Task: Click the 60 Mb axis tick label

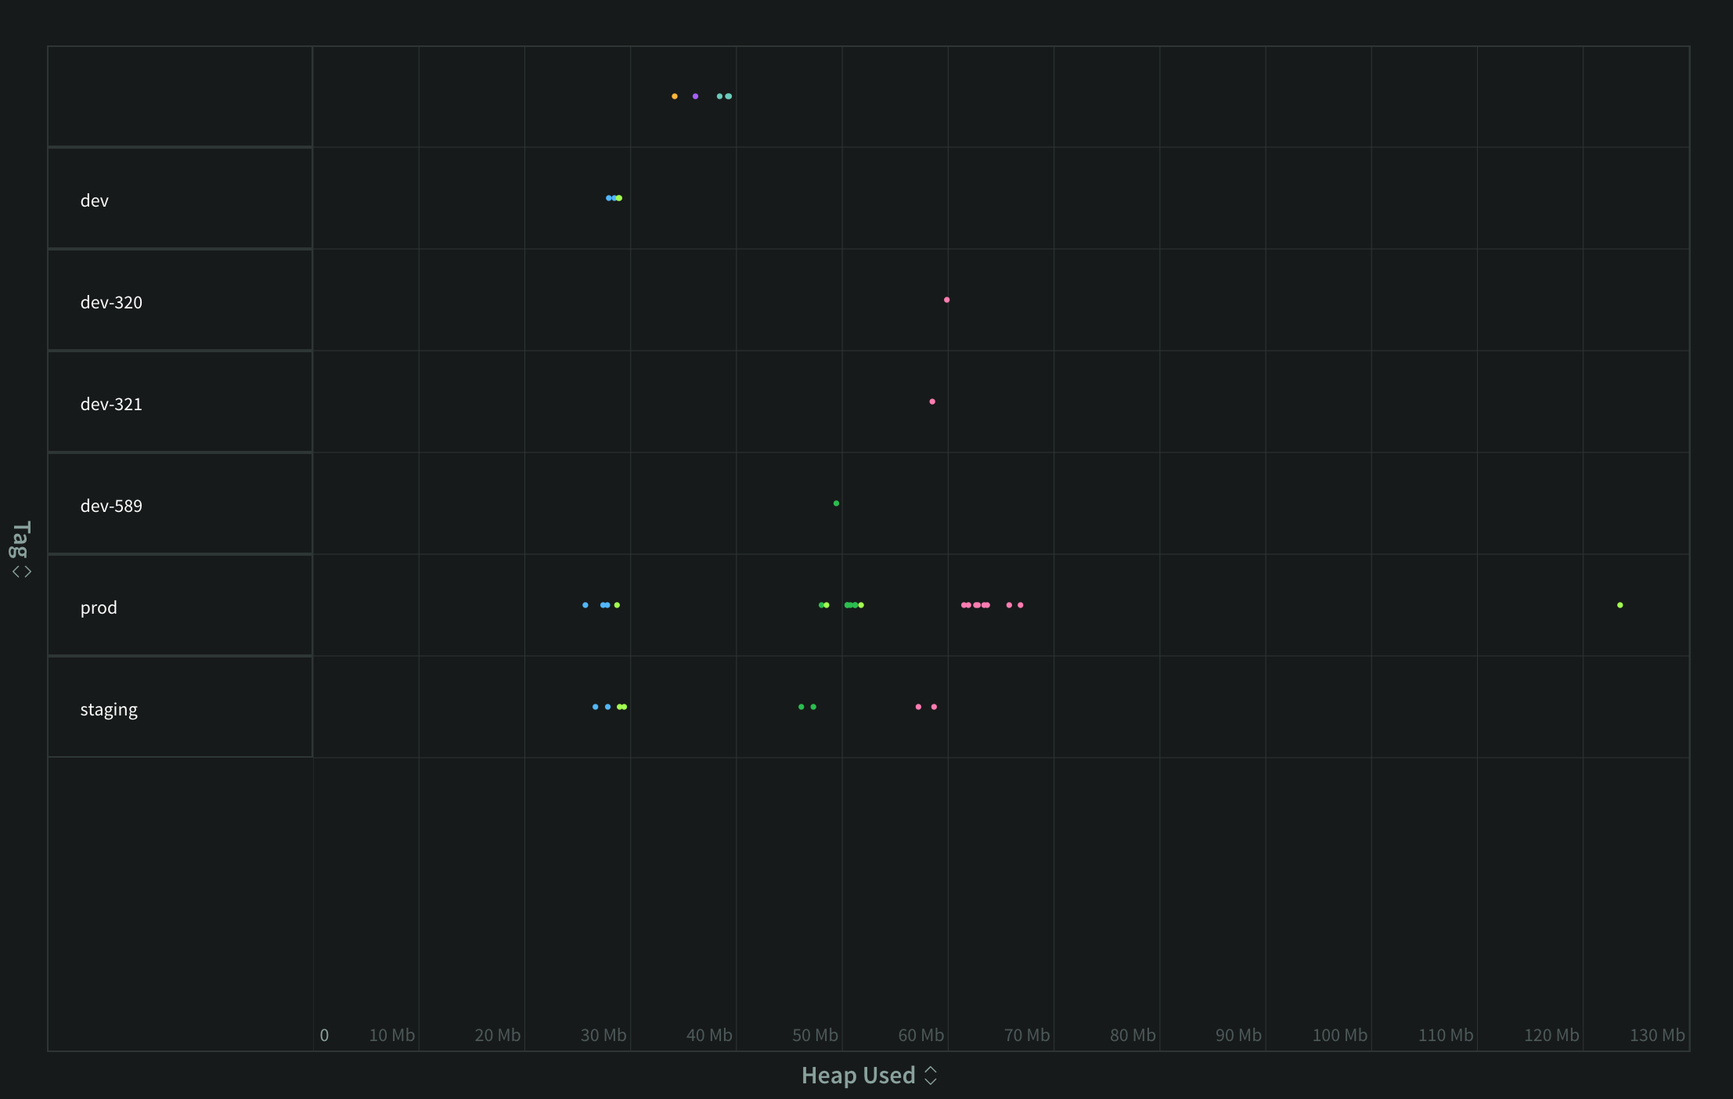Action: [x=921, y=1035]
